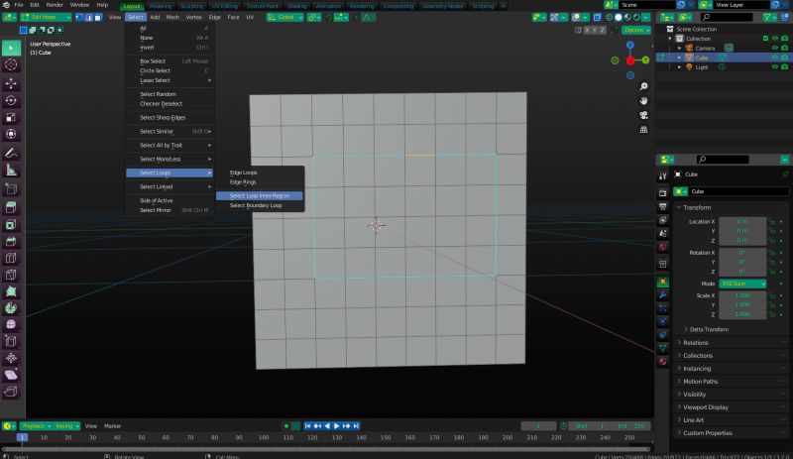Select the Rotate tool in left toolbar
793x459 pixels.
[x=11, y=100]
